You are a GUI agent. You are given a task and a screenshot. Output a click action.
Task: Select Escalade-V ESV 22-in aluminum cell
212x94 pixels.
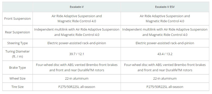[x=165, y=78]
